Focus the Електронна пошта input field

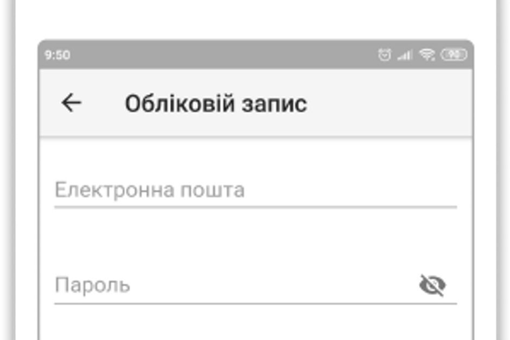(255, 190)
